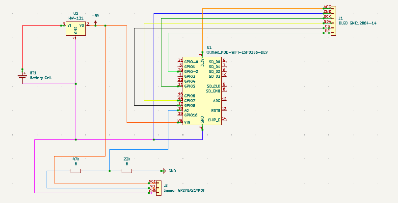Select the VCC pin on J1 connector

point(327,8)
